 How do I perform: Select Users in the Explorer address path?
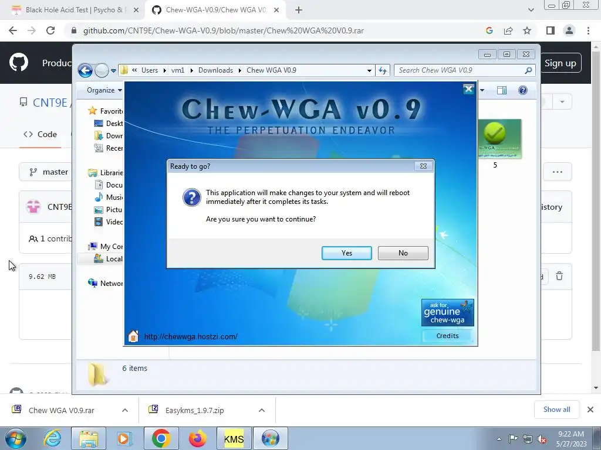[x=150, y=70]
